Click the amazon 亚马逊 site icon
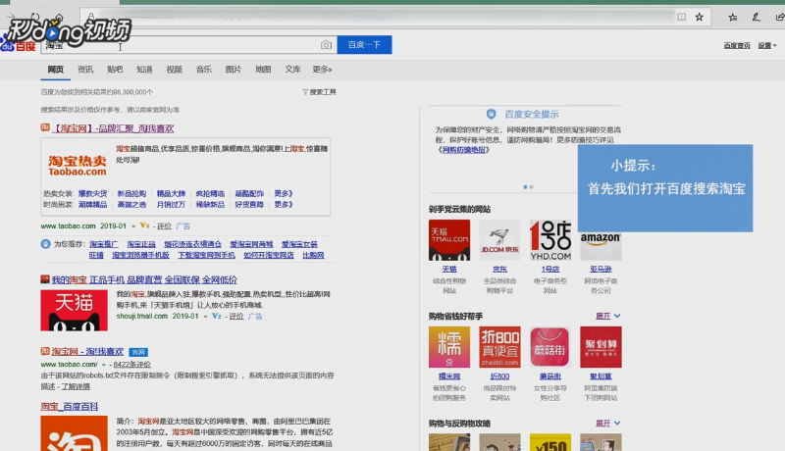The height and width of the screenshot is (451, 785). coord(601,246)
